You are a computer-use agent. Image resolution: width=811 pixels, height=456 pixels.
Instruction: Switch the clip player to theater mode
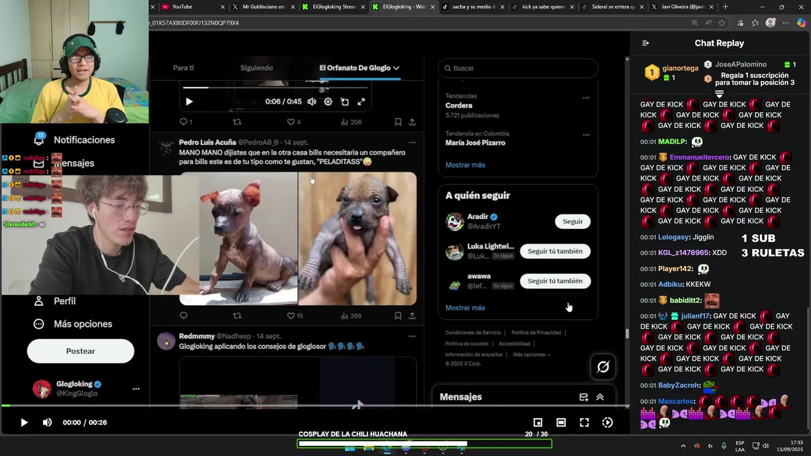pos(561,422)
